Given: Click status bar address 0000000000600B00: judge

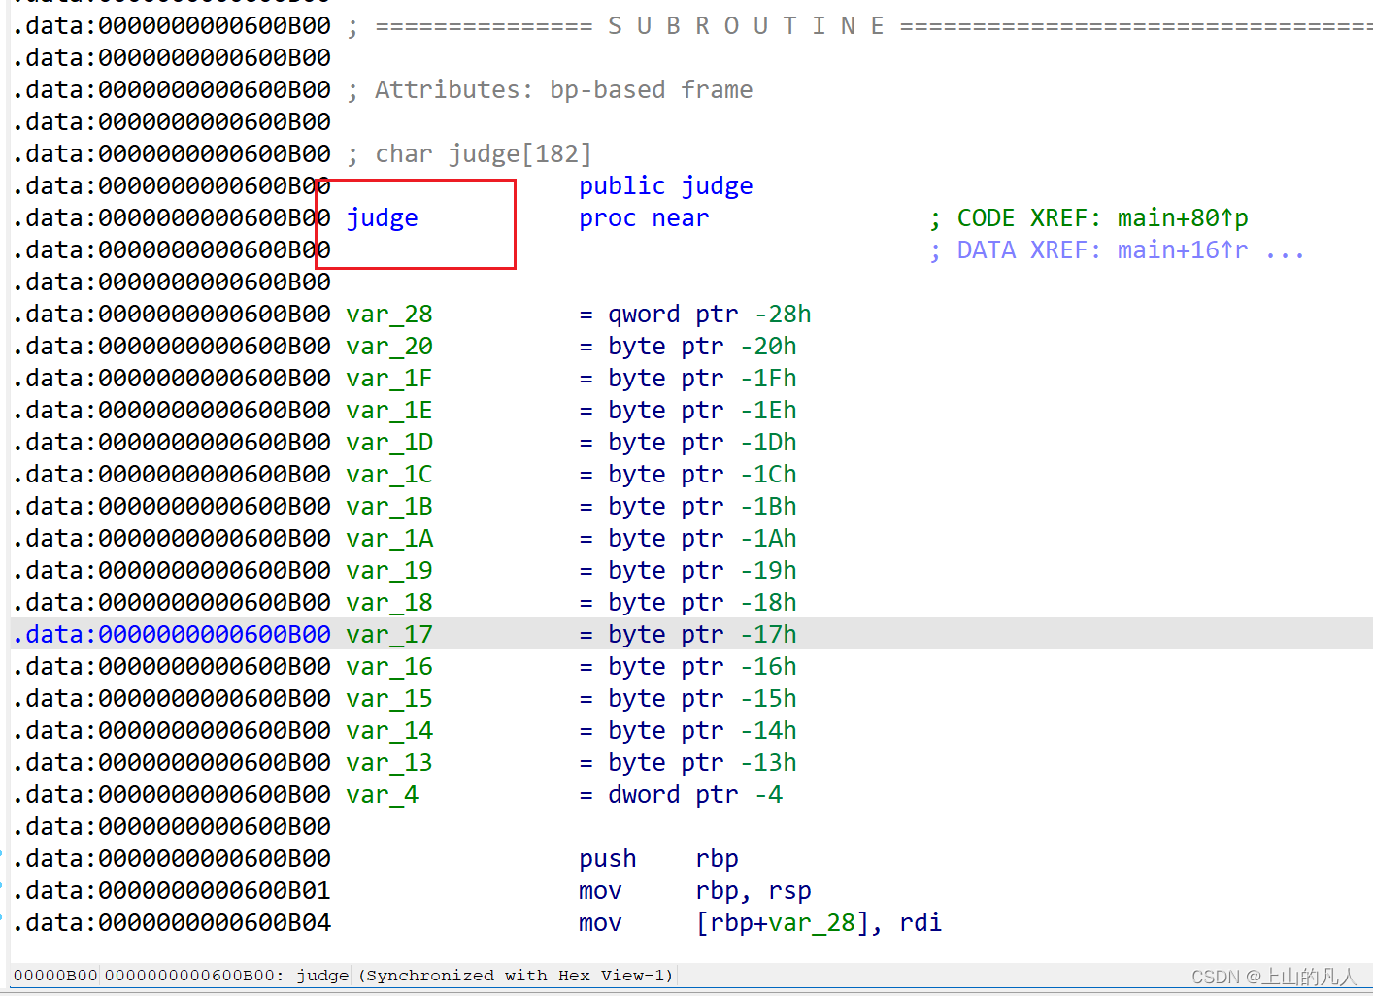Looking at the screenshot, I should (227, 976).
